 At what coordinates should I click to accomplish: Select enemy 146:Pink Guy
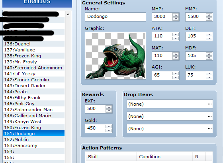(x=34, y=104)
